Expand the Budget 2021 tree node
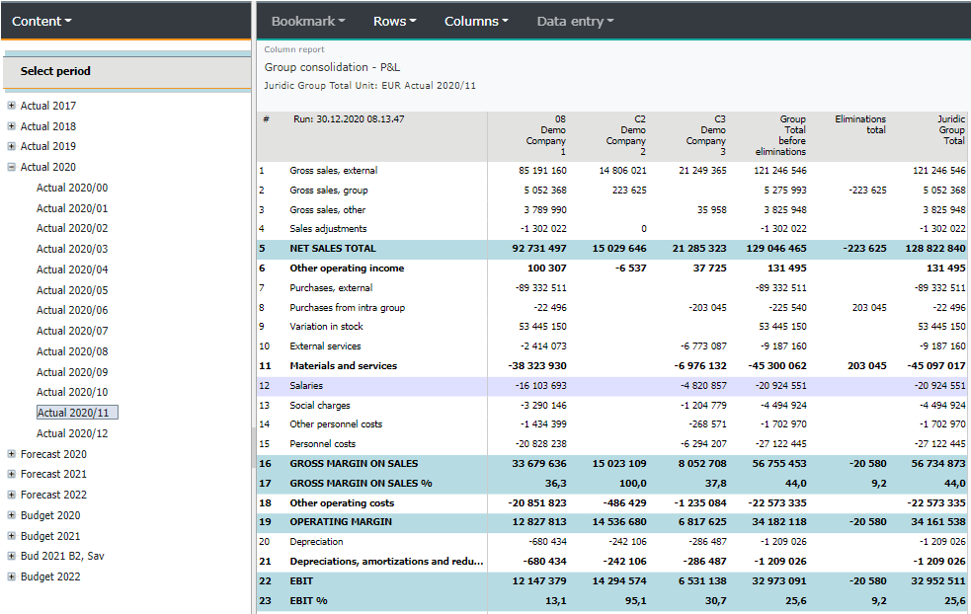The height and width of the screenshot is (614, 971). (11, 535)
